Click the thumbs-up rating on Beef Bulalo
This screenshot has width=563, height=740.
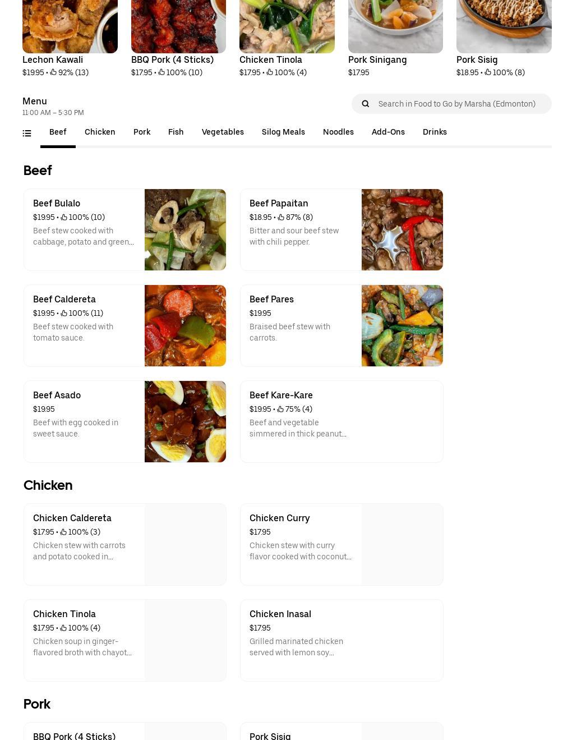point(64,217)
